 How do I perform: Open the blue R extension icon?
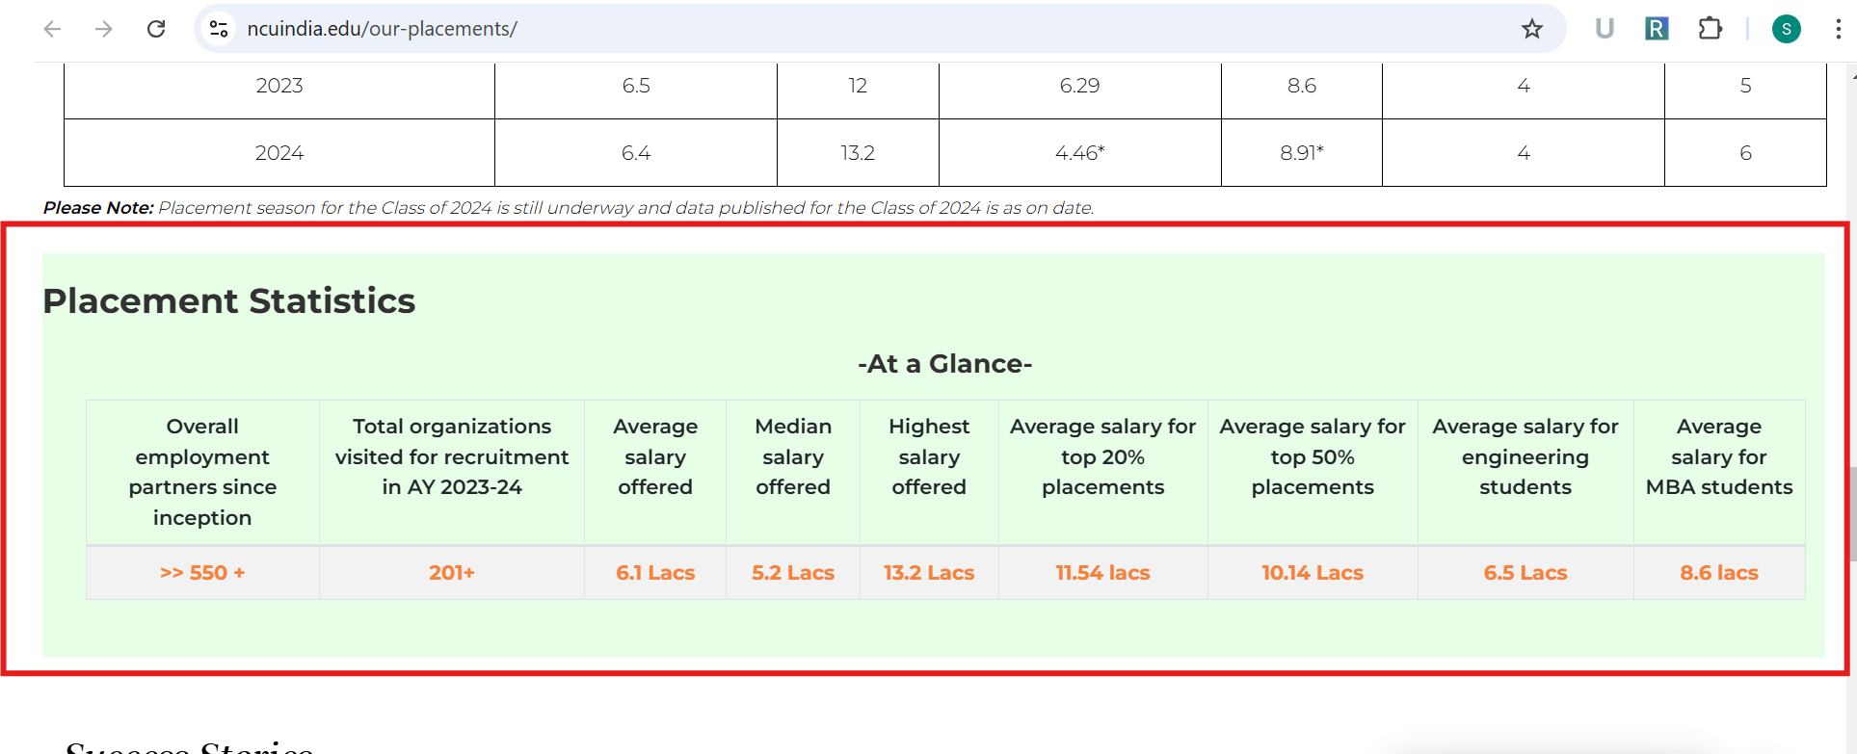[x=1656, y=29]
